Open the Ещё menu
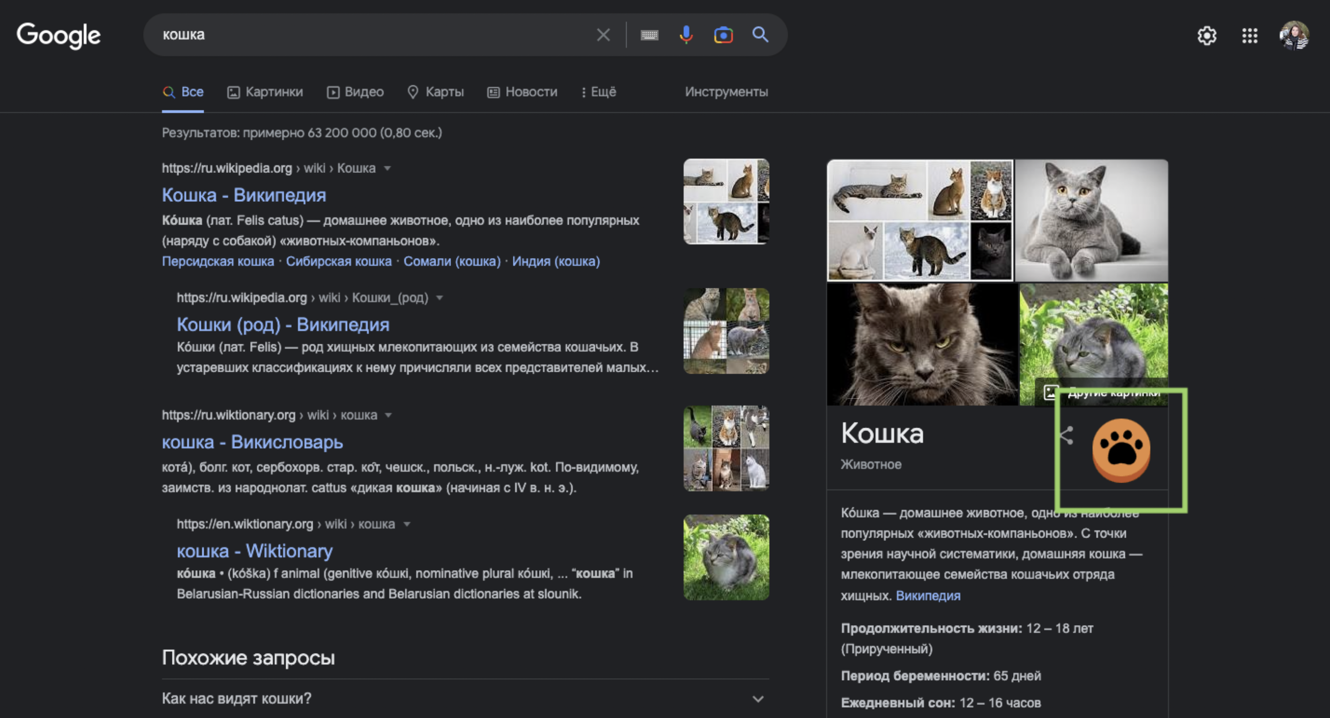1330x718 pixels. (598, 92)
